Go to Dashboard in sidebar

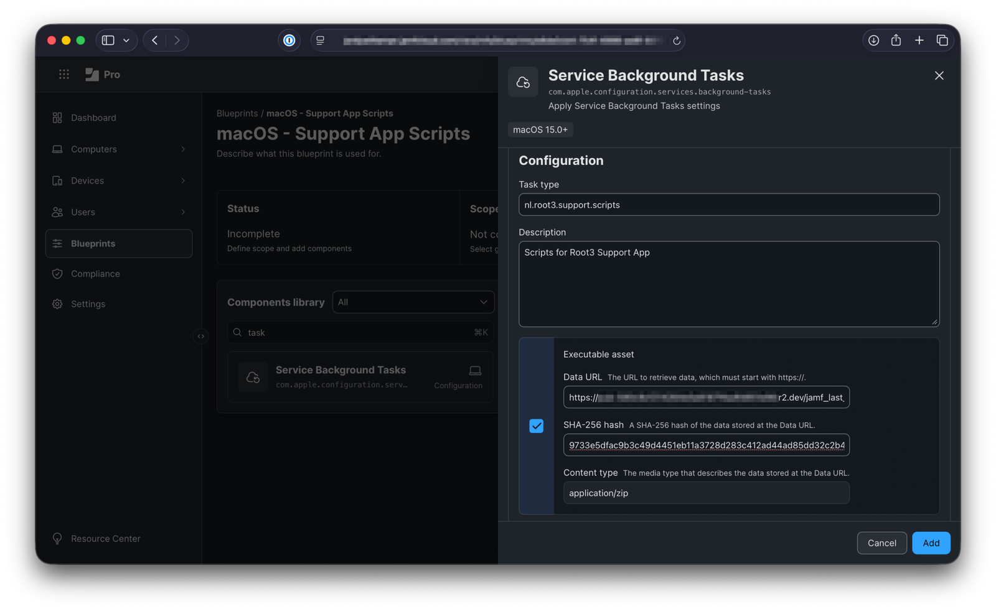93,118
